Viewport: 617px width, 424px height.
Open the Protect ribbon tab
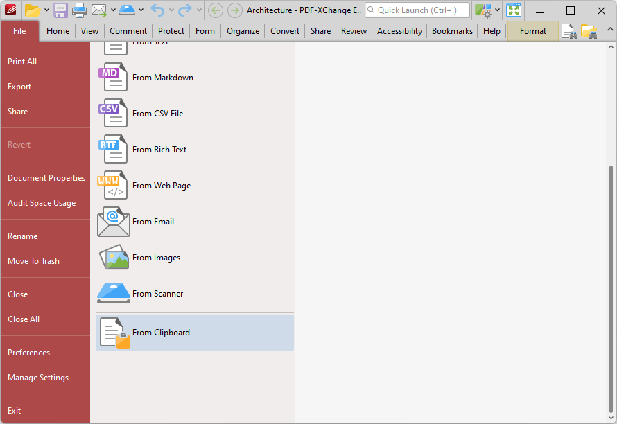point(171,31)
